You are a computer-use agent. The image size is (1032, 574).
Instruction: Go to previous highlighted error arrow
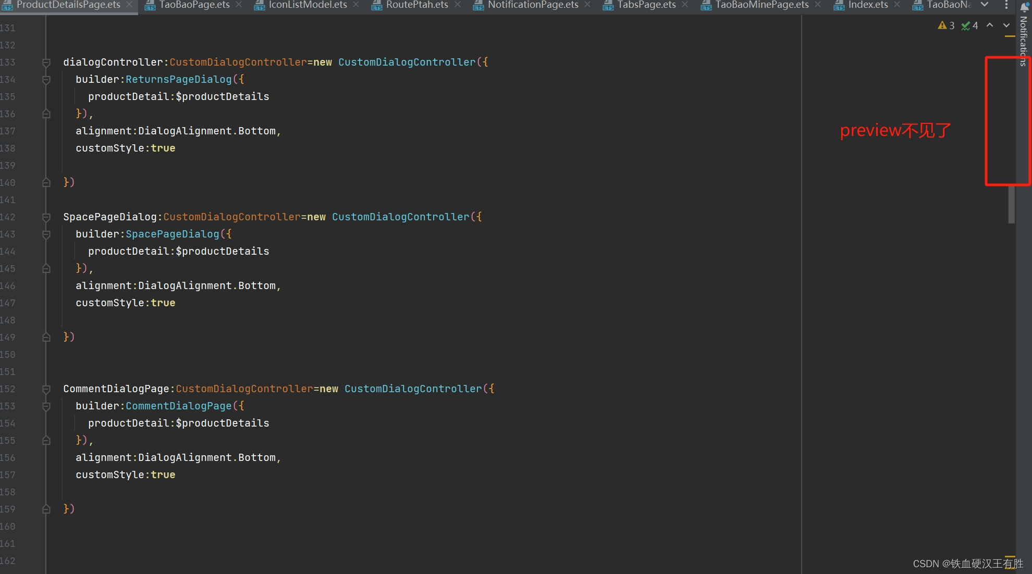[x=990, y=25]
